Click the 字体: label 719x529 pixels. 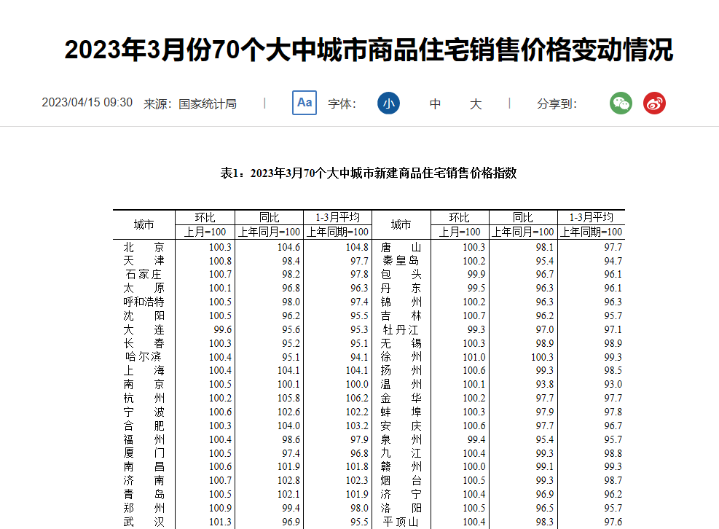(x=342, y=103)
